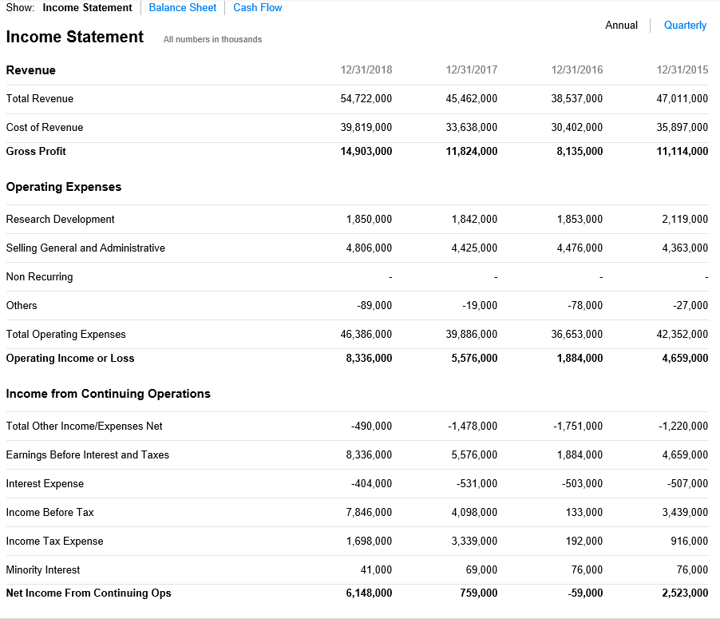Open the Cash Flow statement
The image size is (720, 619).
[257, 7]
